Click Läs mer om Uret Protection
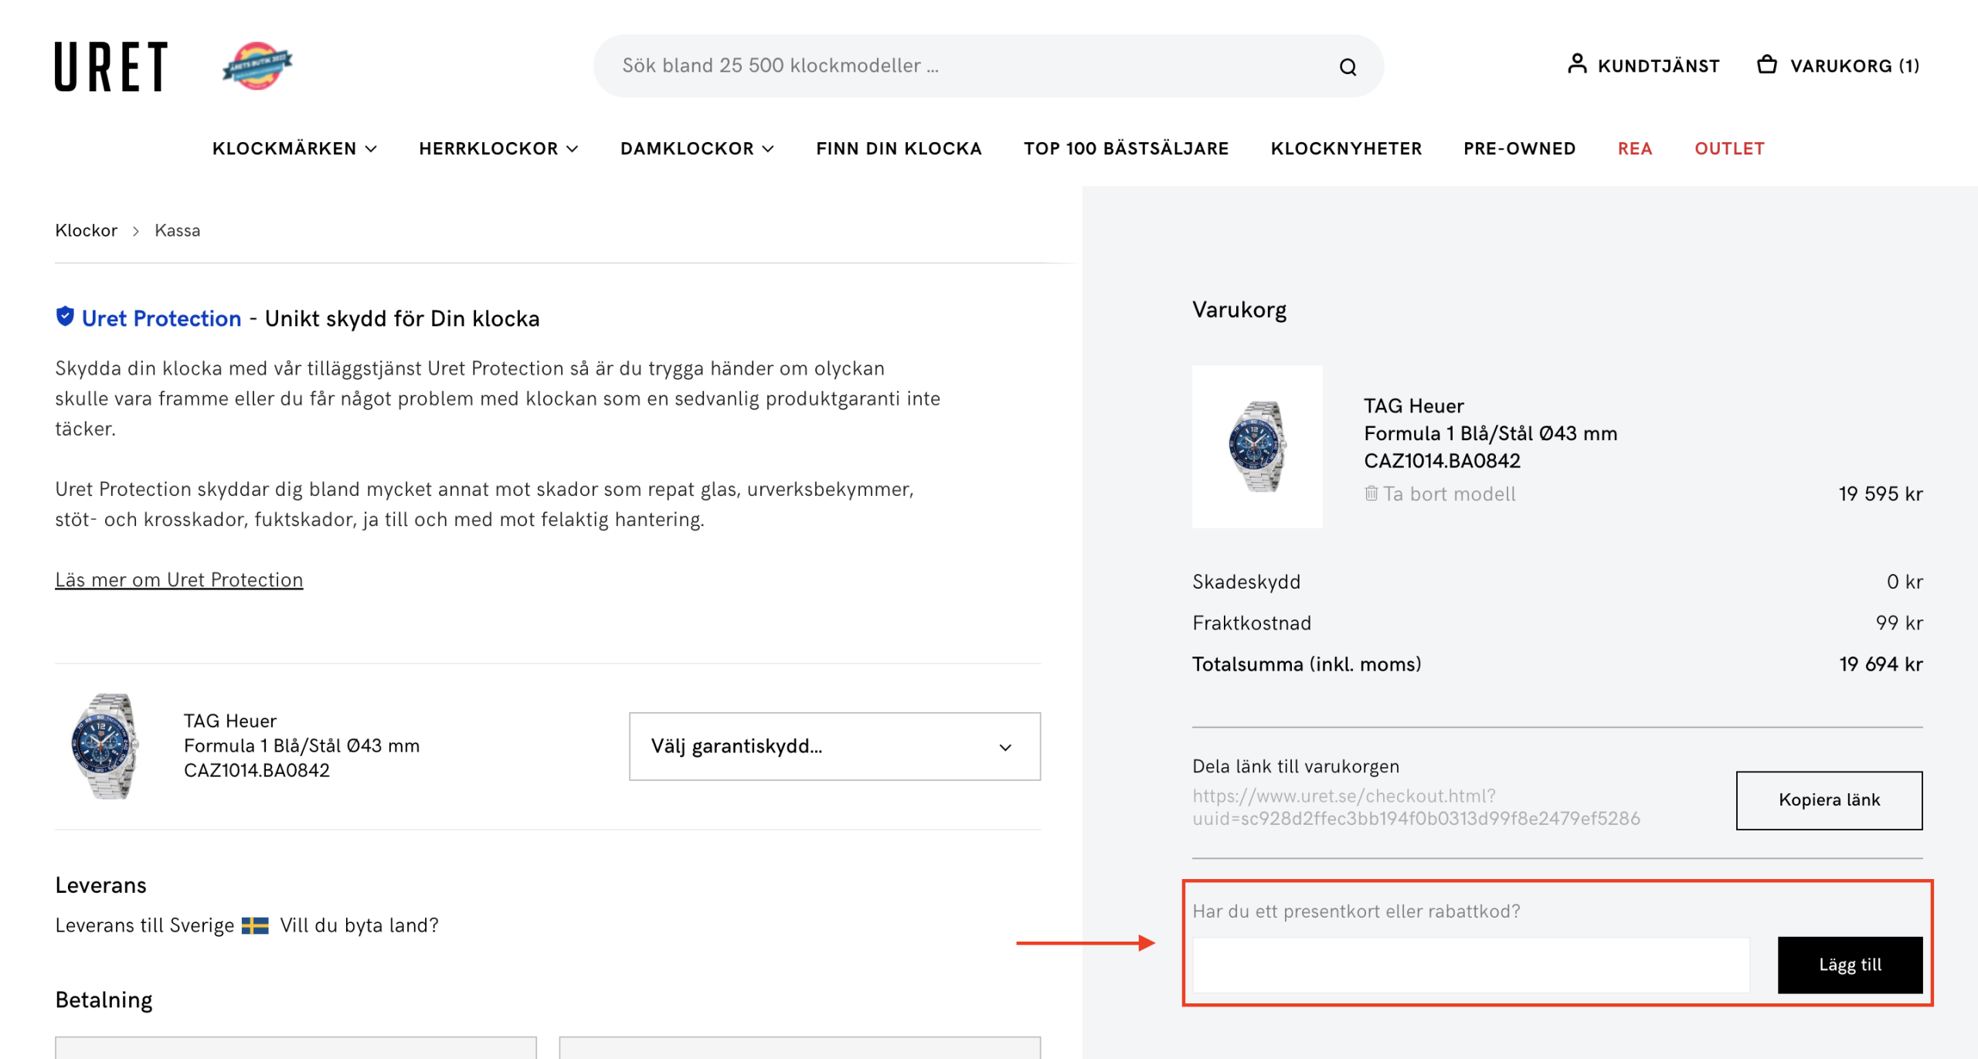The height and width of the screenshot is (1059, 1978). [x=178, y=579]
